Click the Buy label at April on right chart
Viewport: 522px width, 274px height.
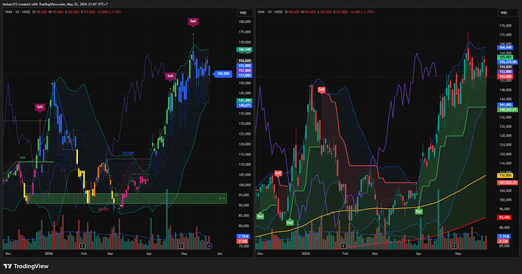tap(418, 211)
